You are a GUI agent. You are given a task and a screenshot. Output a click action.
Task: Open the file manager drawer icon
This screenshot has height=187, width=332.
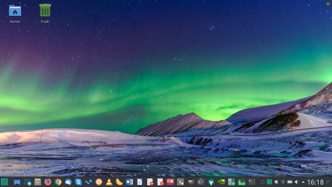click(38, 182)
